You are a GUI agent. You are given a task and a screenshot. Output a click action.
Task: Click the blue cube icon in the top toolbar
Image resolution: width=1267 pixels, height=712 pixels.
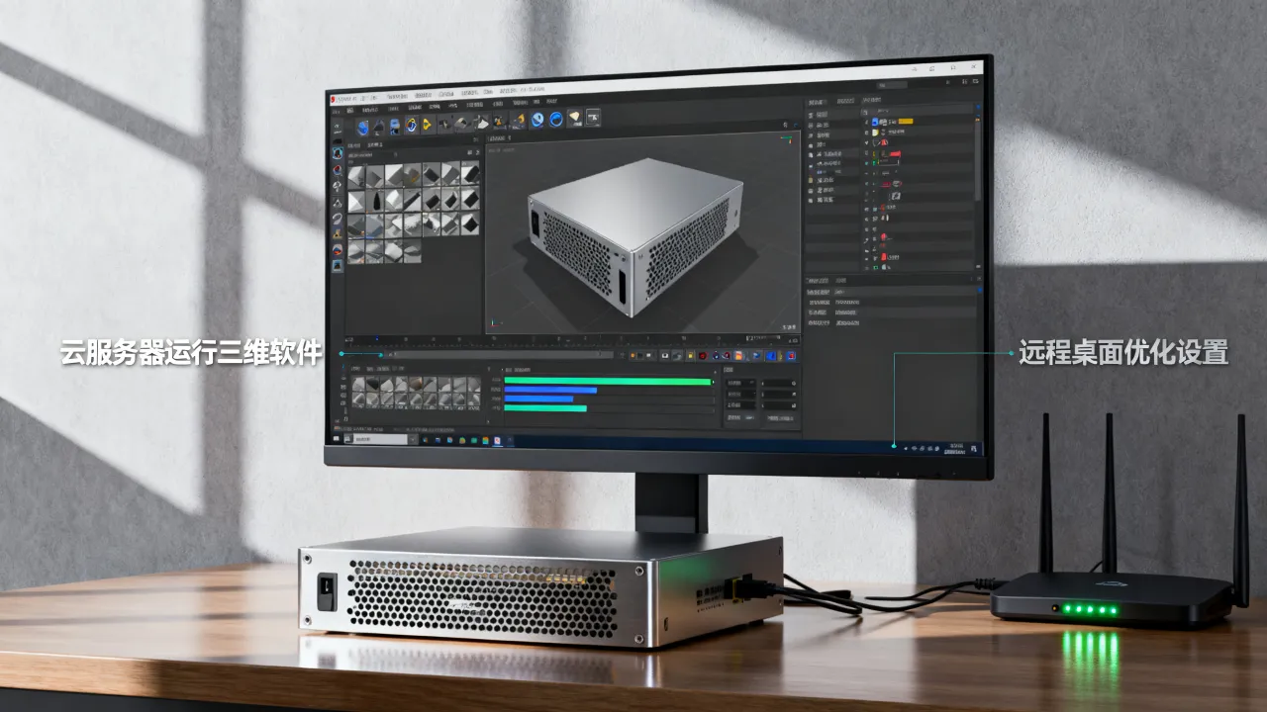pos(365,128)
